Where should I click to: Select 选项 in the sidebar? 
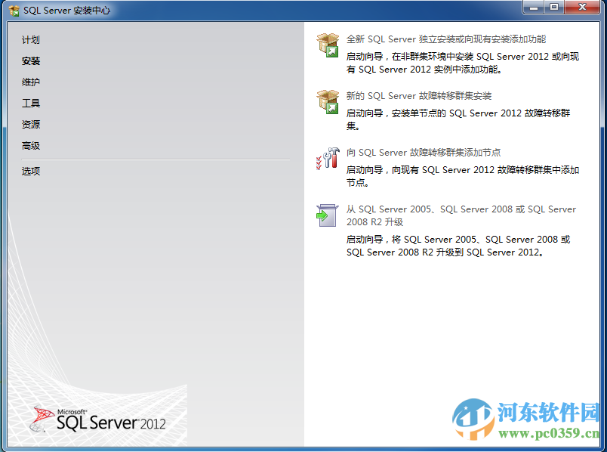[x=30, y=171]
